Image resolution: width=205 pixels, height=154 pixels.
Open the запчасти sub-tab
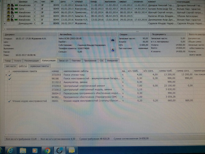11,66
